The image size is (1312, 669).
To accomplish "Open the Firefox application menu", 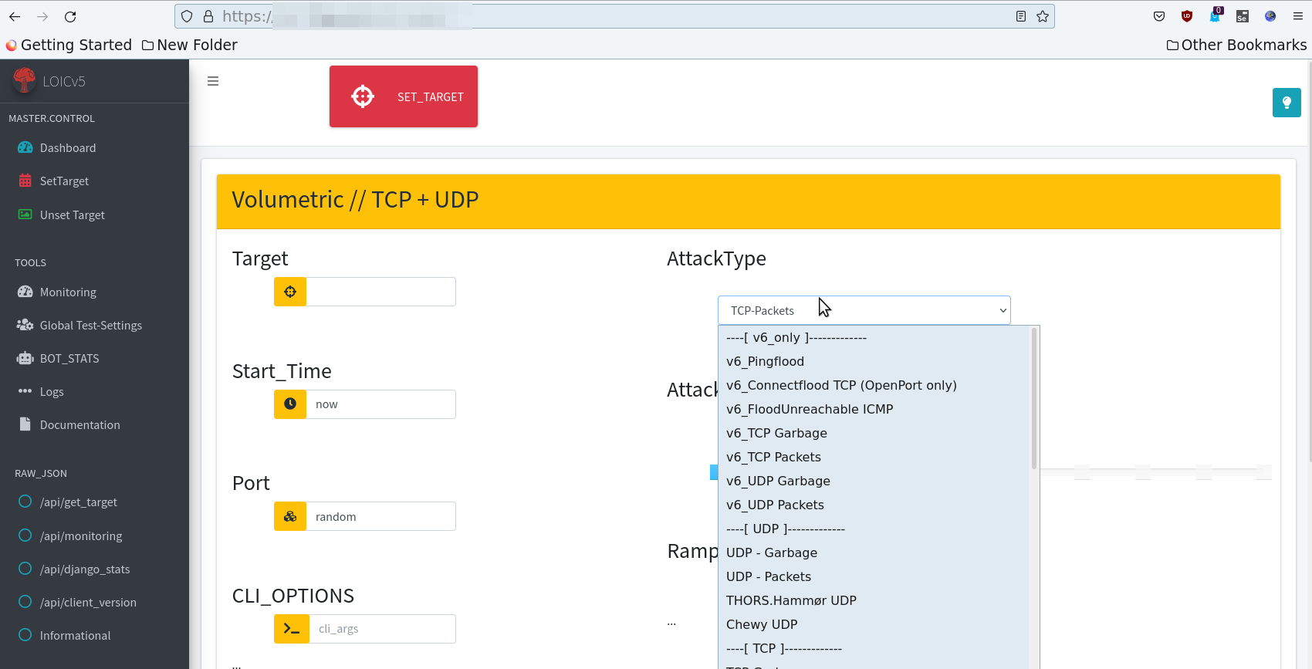I will [1298, 16].
